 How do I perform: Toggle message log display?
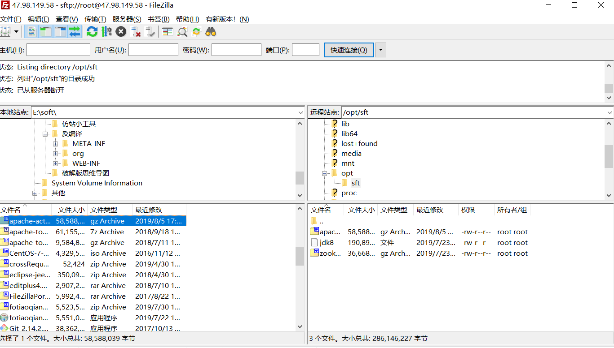(x=31, y=32)
